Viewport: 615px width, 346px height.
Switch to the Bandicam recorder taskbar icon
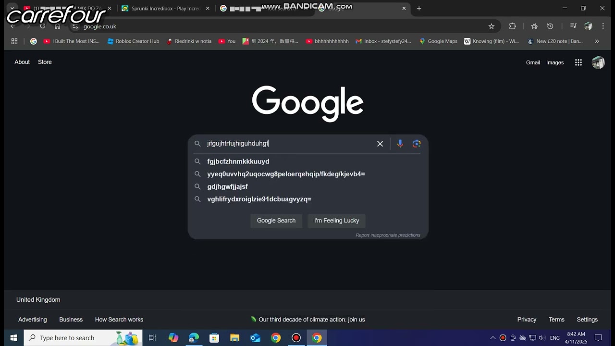(x=296, y=338)
